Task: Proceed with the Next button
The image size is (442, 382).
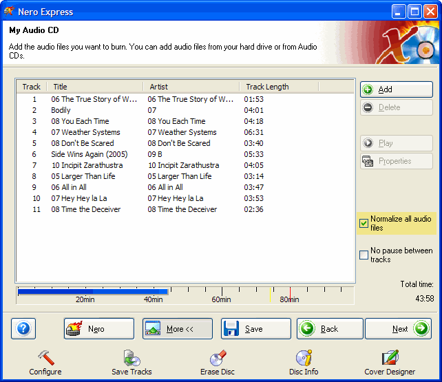Action: pyautogui.click(x=399, y=328)
